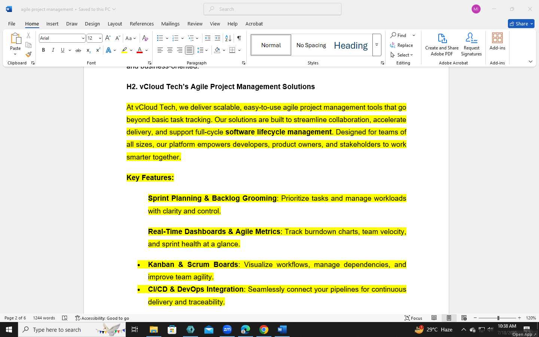Apply text effects icon
539x337 pixels.
[109, 50]
